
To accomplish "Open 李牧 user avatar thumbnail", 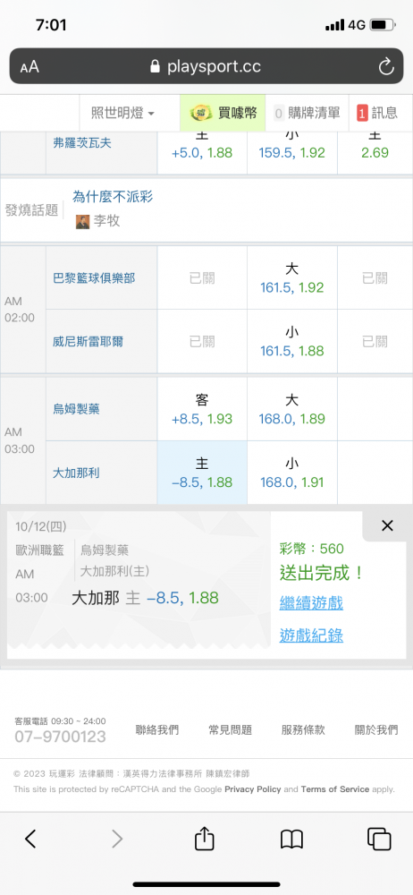I will 83,221.
